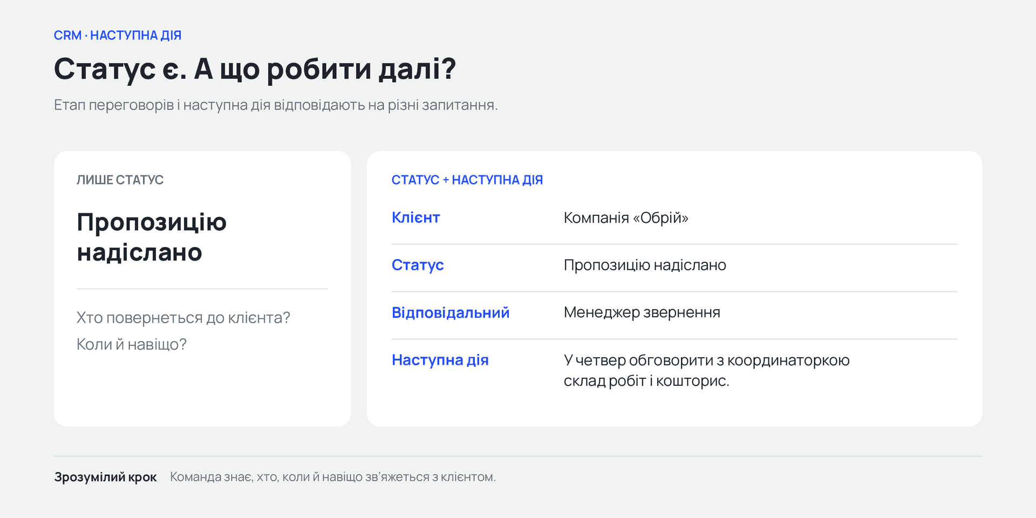The image size is (1036, 518).
Task: Click the question 'Коли й навіщо?'
Action: tap(132, 344)
